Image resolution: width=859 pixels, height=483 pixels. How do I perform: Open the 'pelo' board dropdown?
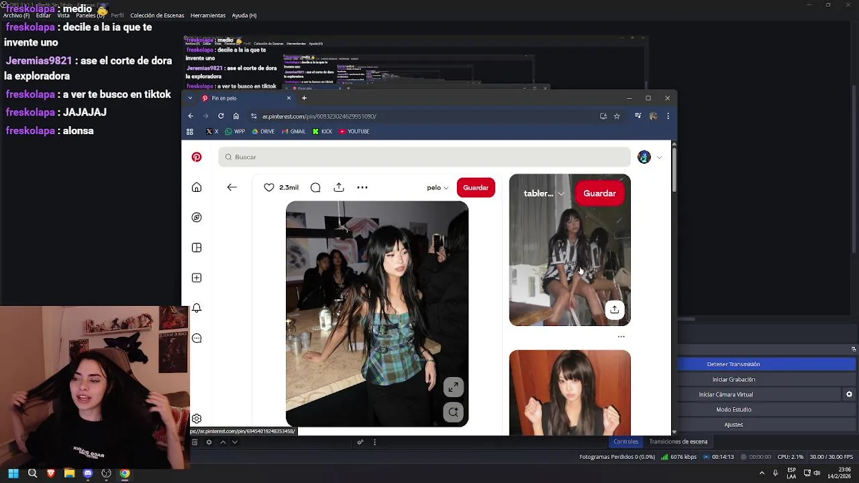coord(438,188)
